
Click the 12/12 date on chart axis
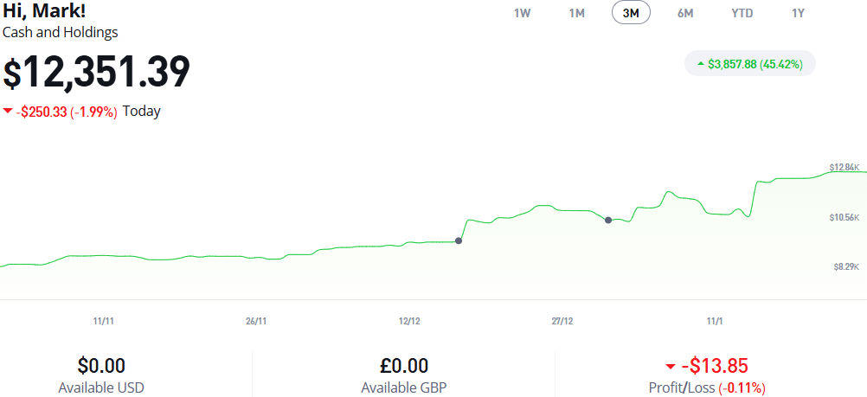(x=409, y=321)
